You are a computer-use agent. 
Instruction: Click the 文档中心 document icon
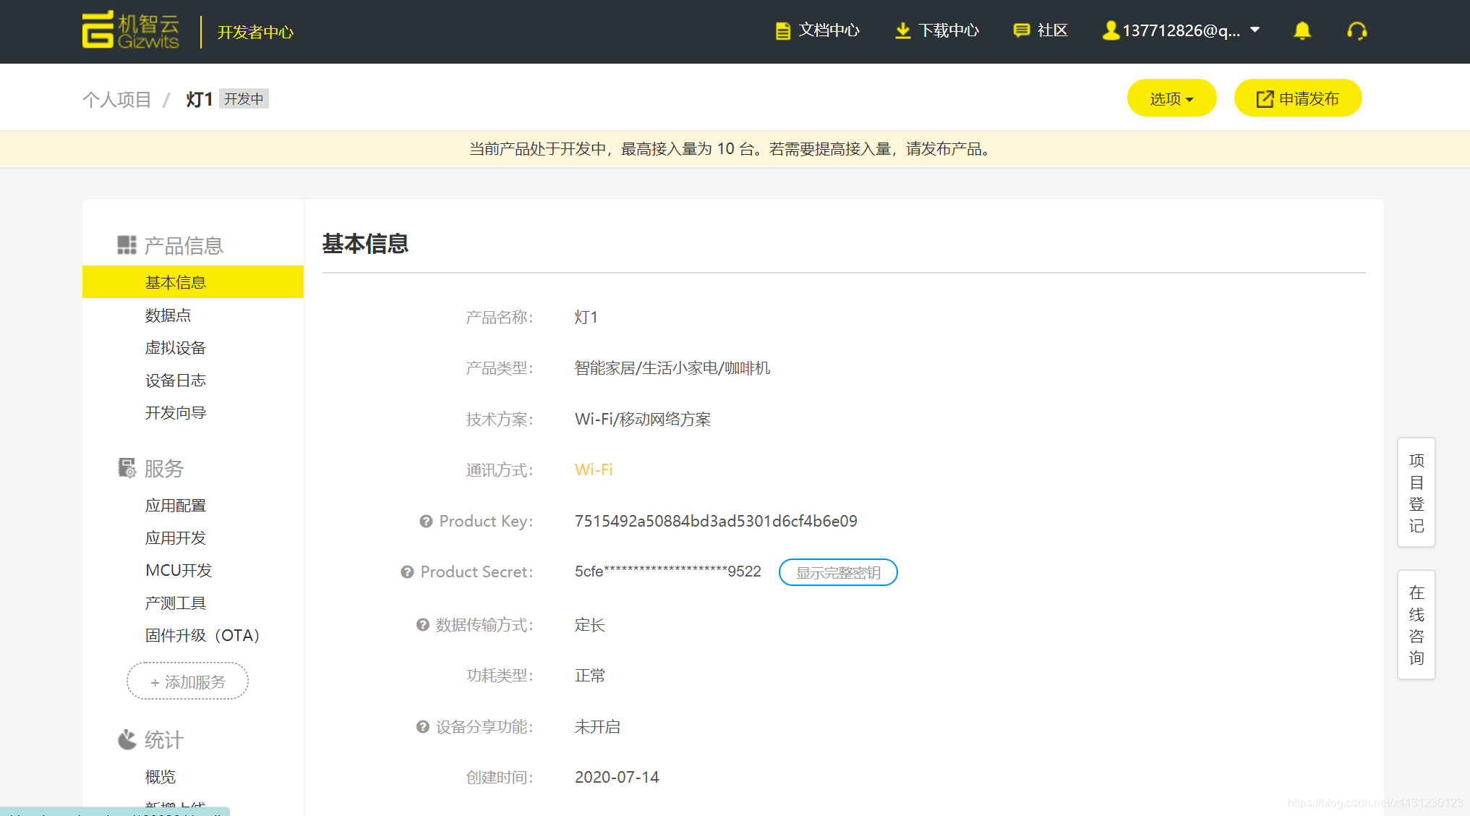point(782,30)
